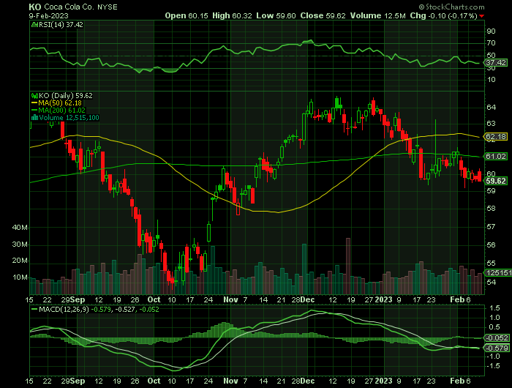Viewport: 512px width, 388px height.
Task: Click the volume value tag on right axis
Action: click(x=498, y=272)
